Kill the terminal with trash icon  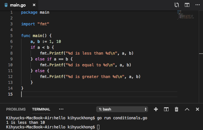(176, 109)
